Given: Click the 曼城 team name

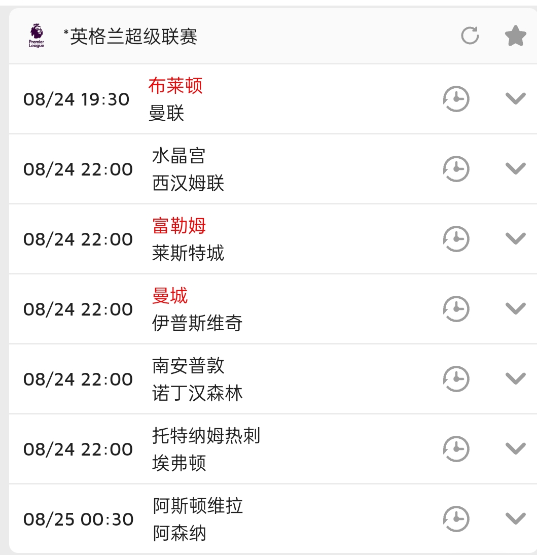Looking at the screenshot, I should (170, 296).
